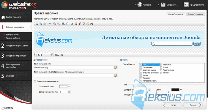This screenshot has width=208, height=111.
Task: Click the mouse-over image file field
Action: tap(74, 75)
